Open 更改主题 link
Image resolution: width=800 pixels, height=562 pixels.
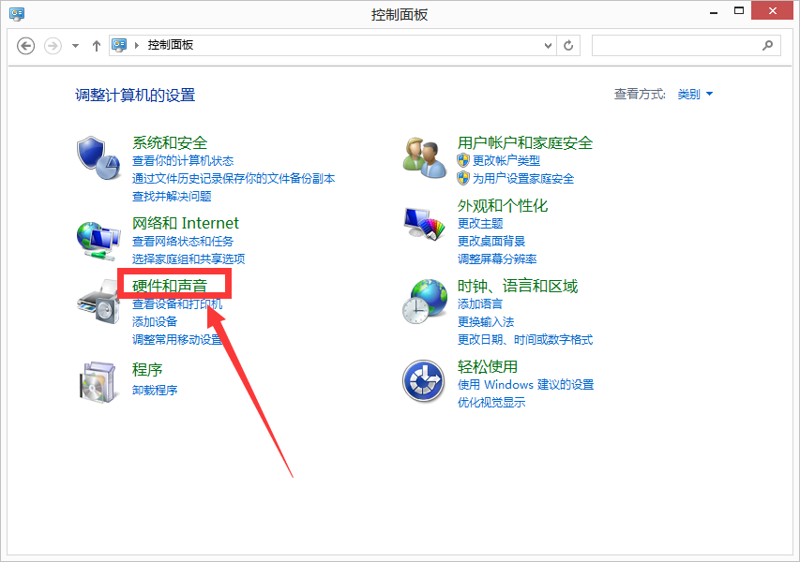pyautogui.click(x=480, y=224)
